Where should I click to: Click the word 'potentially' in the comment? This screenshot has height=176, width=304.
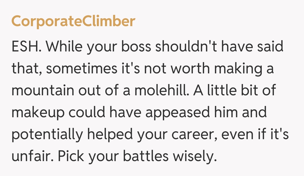click(47, 135)
